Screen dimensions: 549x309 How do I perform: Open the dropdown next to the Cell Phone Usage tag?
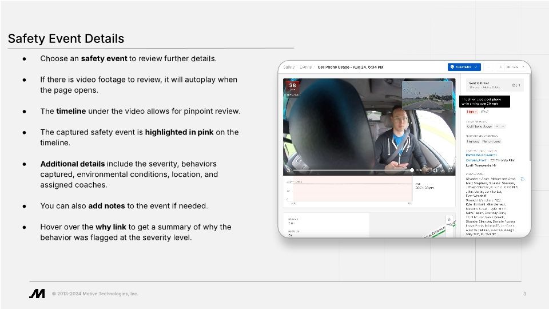pos(499,126)
